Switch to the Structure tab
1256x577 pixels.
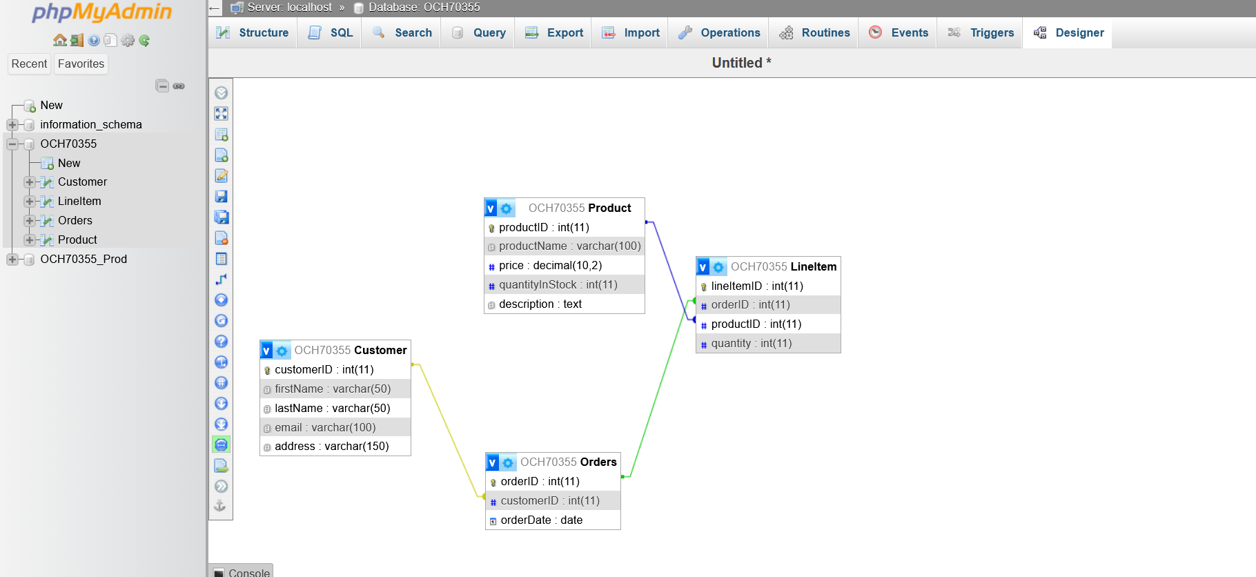pos(253,32)
